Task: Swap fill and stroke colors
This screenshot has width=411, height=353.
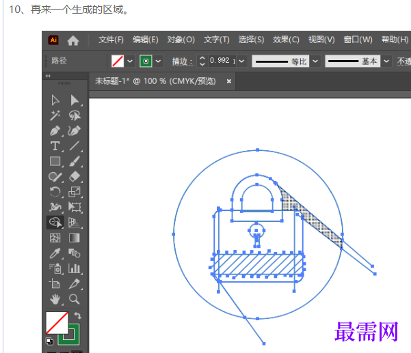Action: coord(77,315)
